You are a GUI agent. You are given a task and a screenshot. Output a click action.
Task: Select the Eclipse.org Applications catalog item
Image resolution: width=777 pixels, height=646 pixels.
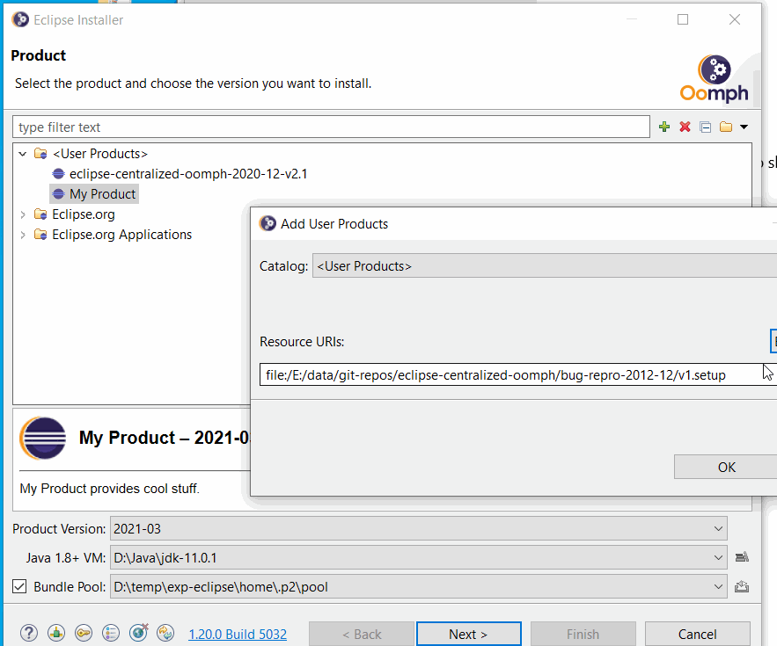(x=122, y=235)
